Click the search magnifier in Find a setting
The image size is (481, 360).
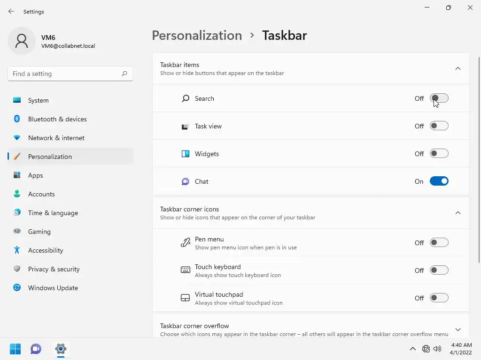click(x=124, y=74)
